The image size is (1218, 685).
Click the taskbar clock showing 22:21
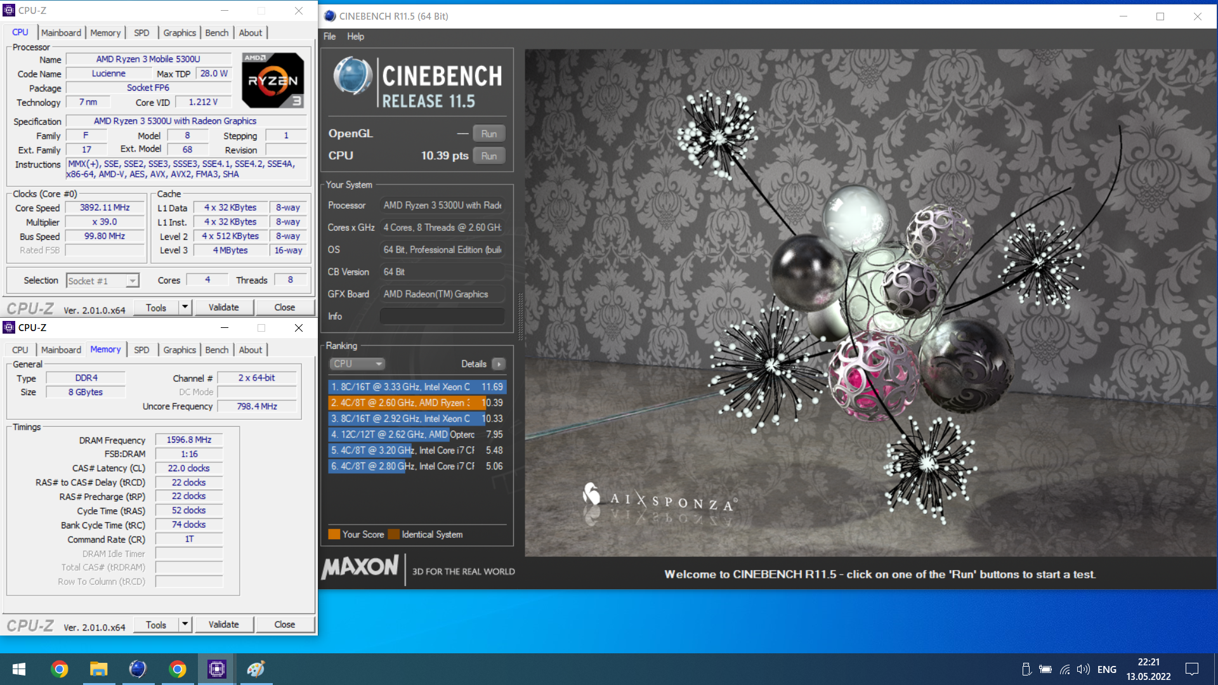(x=1148, y=669)
